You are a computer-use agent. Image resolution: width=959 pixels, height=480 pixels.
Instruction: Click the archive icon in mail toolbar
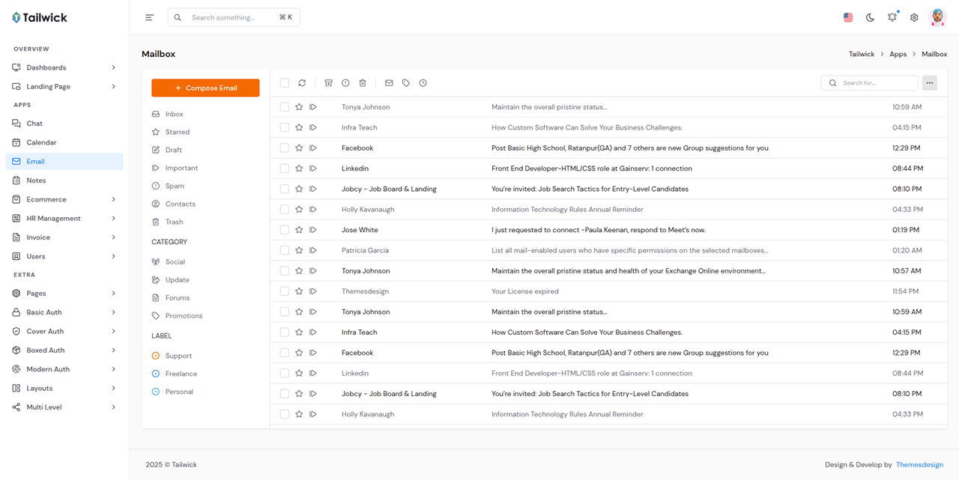[x=328, y=83]
